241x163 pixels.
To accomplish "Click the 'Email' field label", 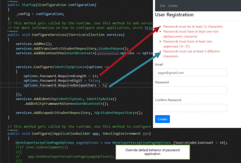I will 159,65.
